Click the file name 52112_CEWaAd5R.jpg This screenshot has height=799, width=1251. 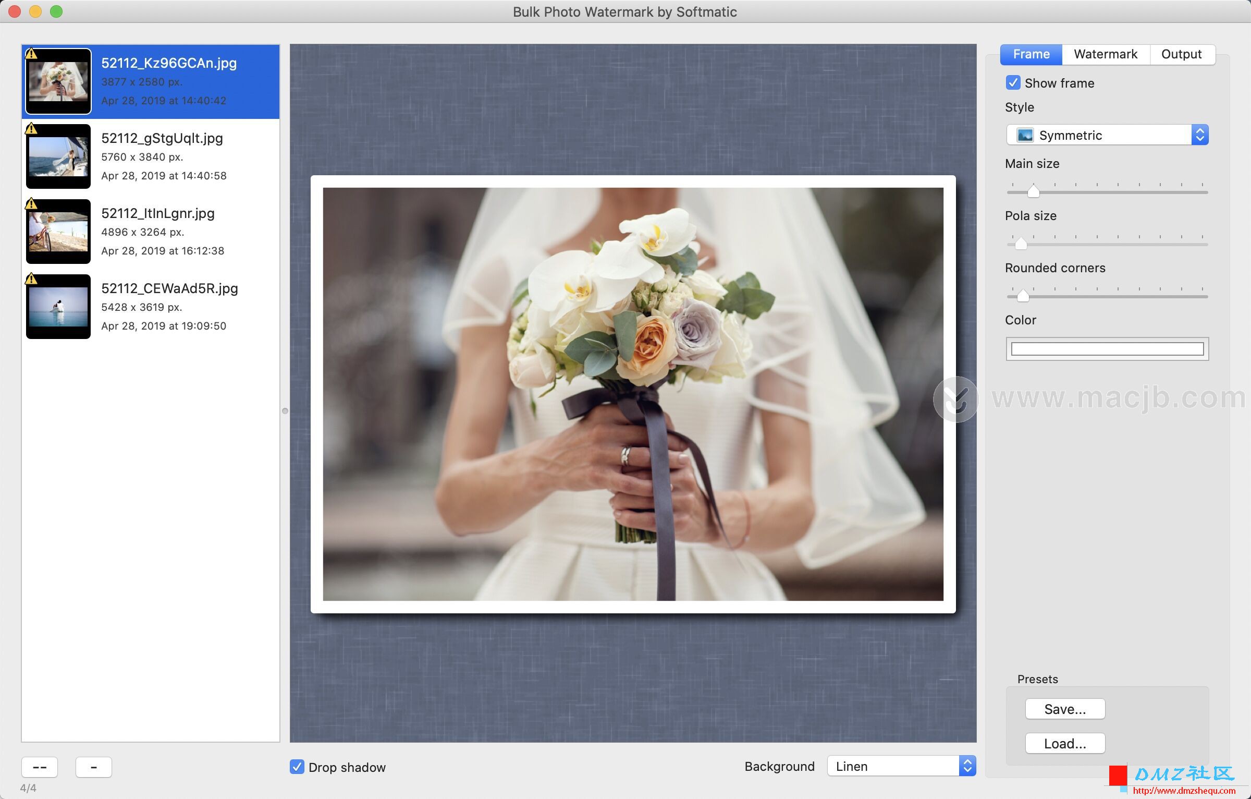169,288
